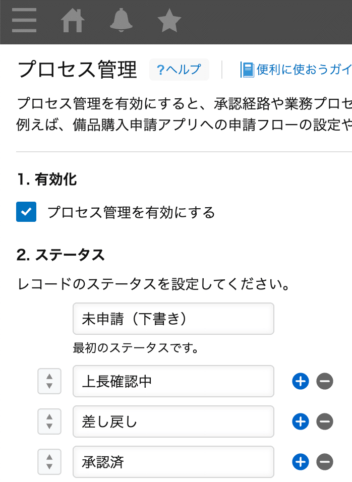
Task: Add a status after 差し戻し
Action: click(301, 421)
